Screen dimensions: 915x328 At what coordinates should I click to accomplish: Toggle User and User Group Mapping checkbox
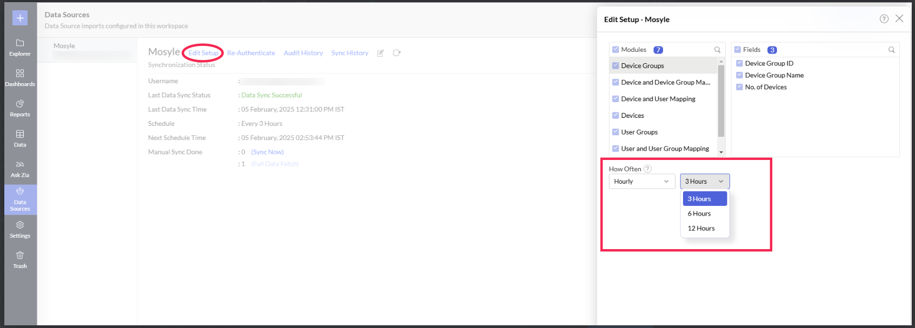(x=615, y=149)
